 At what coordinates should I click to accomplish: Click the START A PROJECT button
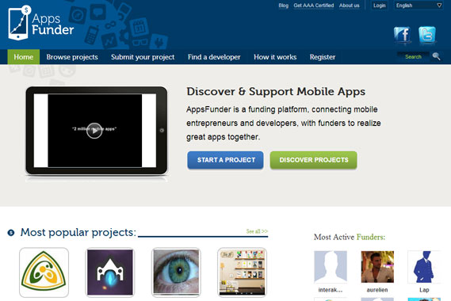[x=225, y=160]
